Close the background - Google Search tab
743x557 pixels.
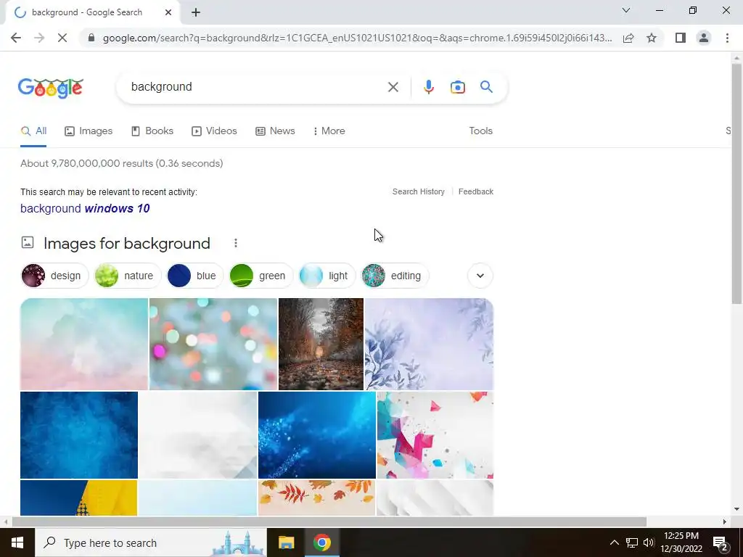click(168, 13)
